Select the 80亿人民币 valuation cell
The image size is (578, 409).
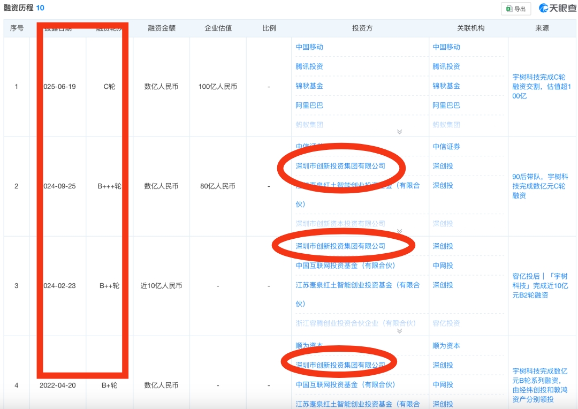point(217,186)
